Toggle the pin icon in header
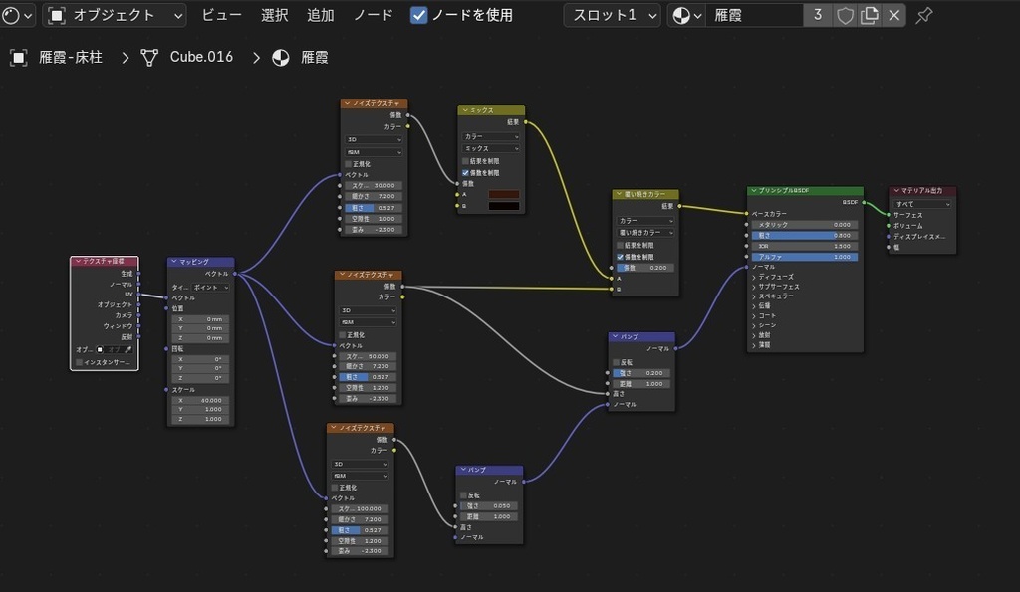Image resolution: width=1020 pixels, height=592 pixels. [x=923, y=15]
